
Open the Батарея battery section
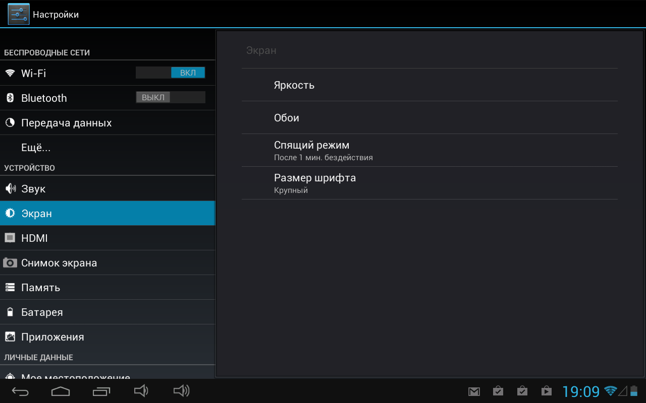42,312
